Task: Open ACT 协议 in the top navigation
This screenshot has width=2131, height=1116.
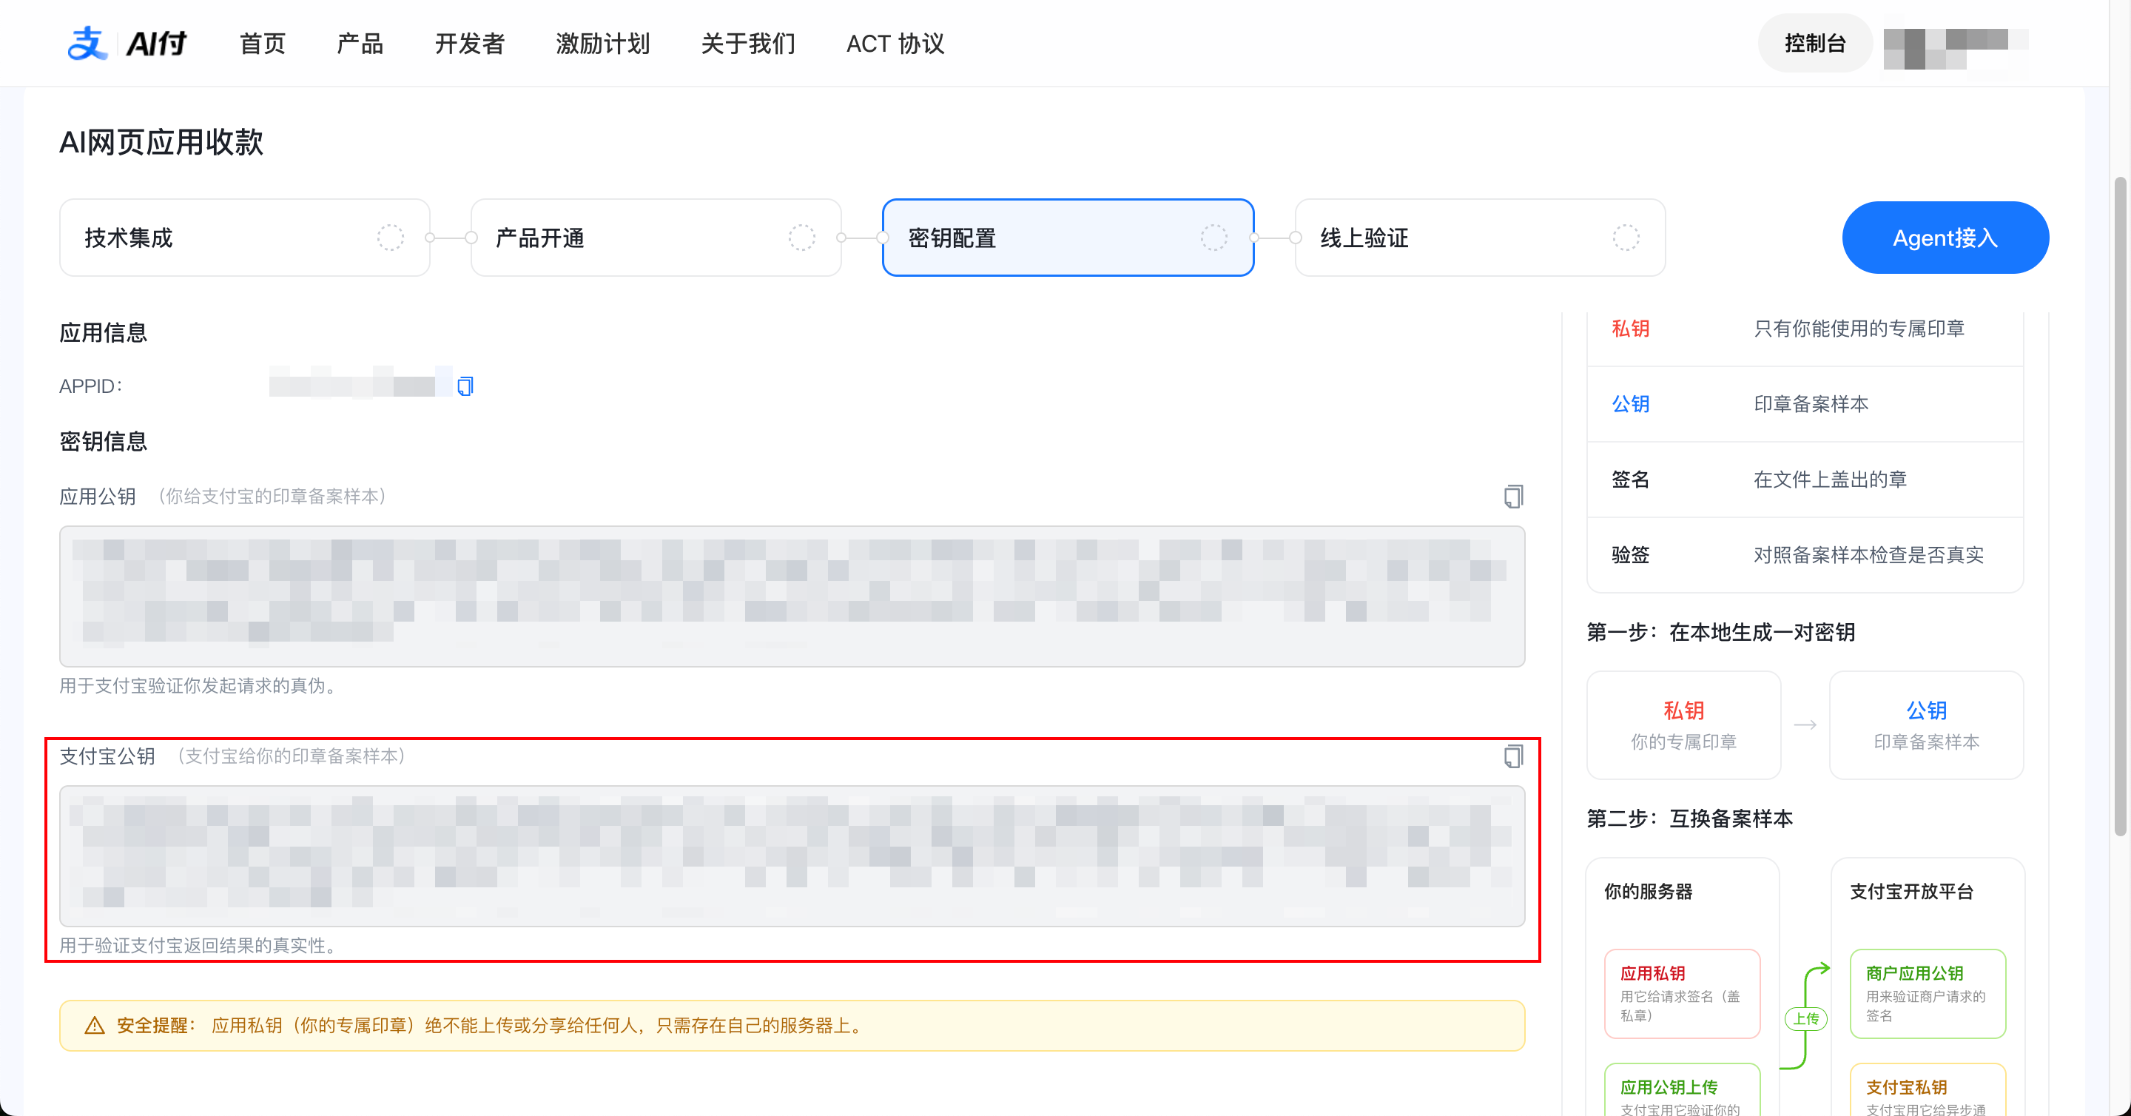Action: pos(895,44)
